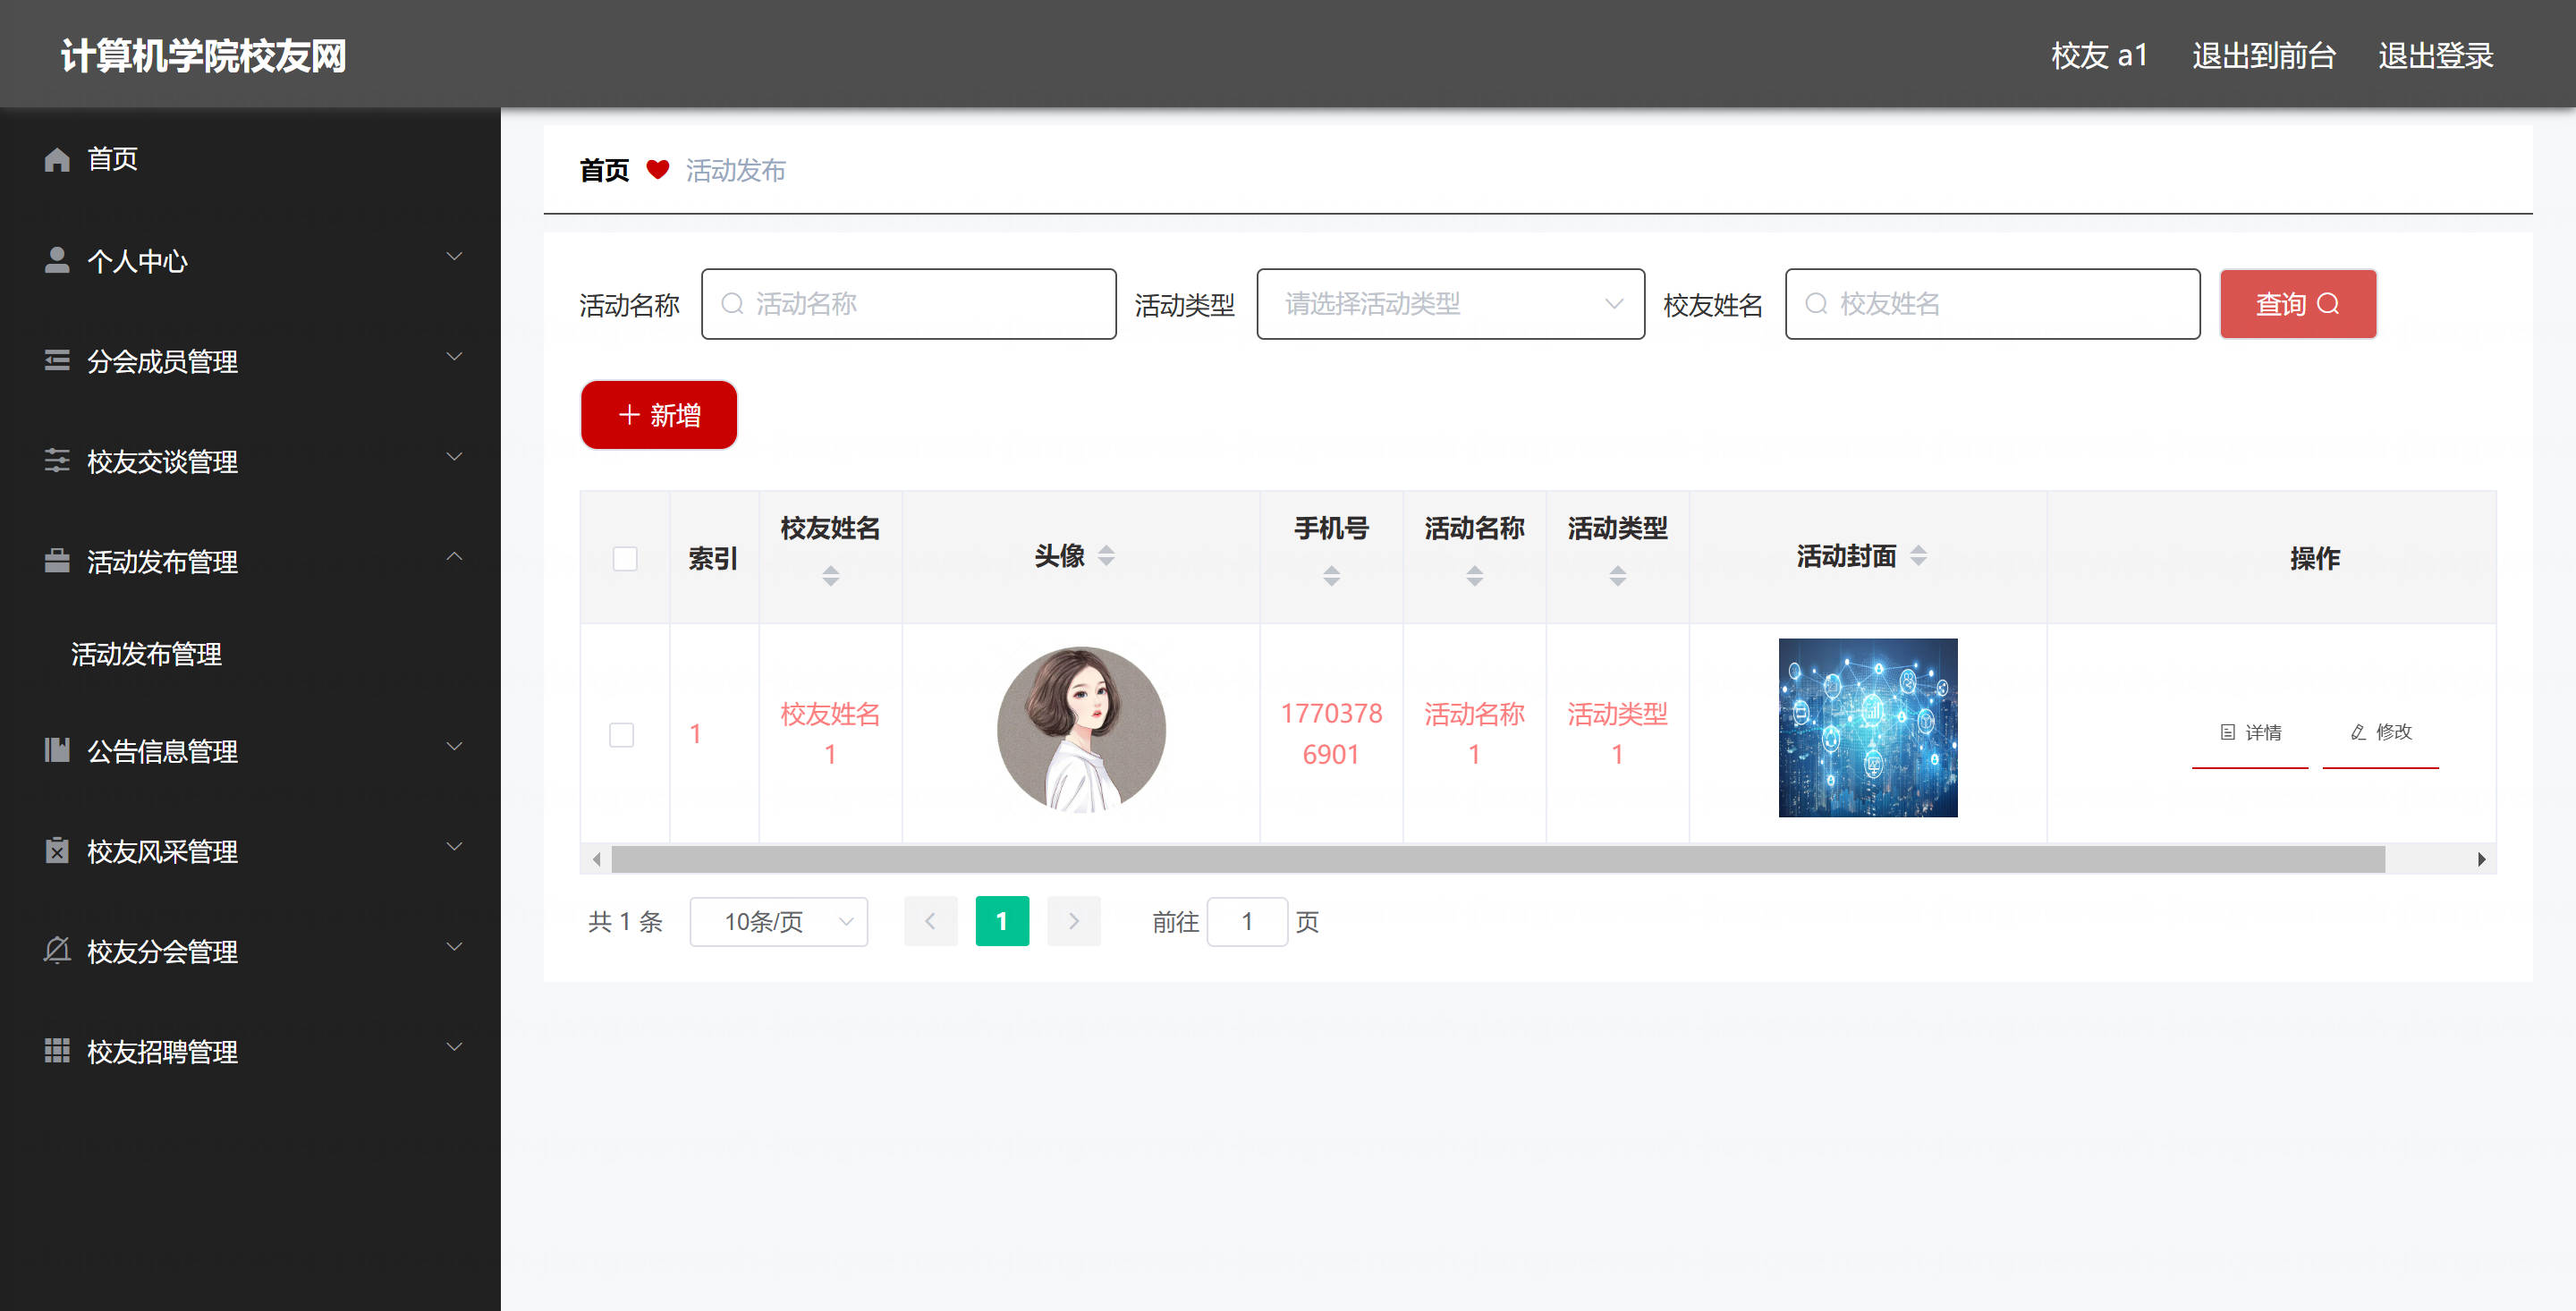The image size is (2576, 1311).
Task: Open the 10条/页 page size dropdown
Action: pyautogui.click(x=779, y=922)
